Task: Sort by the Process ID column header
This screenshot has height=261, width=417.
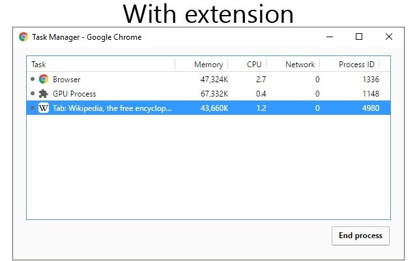Action: pos(349,64)
